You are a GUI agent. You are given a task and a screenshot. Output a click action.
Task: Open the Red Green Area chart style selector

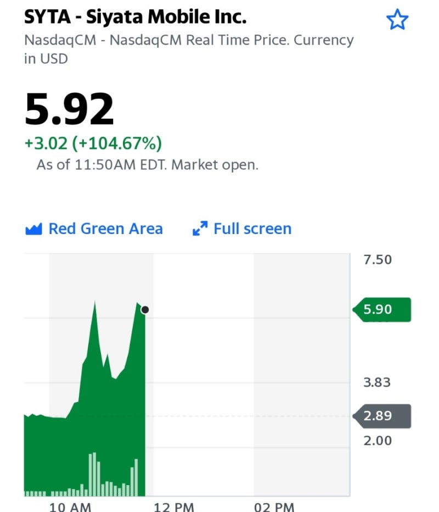coord(105,229)
